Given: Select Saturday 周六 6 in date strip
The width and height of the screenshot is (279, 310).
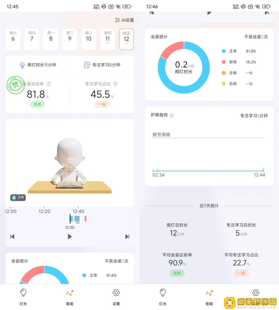Looking at the screenshot, I should pyautogui.click(x=13, y=39).
